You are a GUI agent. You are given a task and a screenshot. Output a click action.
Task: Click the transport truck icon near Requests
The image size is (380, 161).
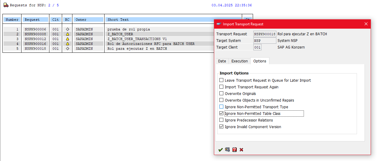pos(6,5)
